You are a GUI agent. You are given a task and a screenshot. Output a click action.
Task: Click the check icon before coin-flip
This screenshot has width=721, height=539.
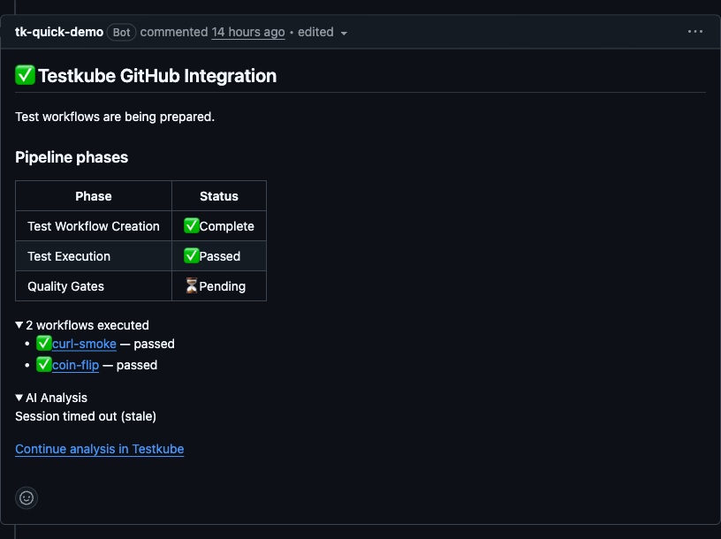point(43,364)
